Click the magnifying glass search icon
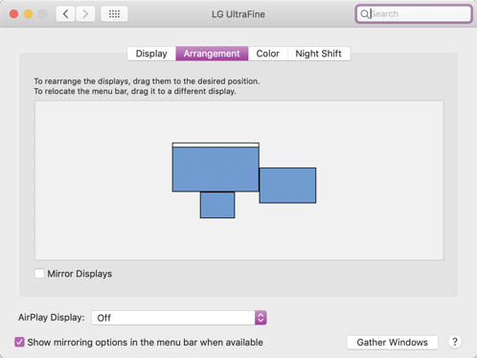This screenshot has height=358, width=477. coord(364,14)
